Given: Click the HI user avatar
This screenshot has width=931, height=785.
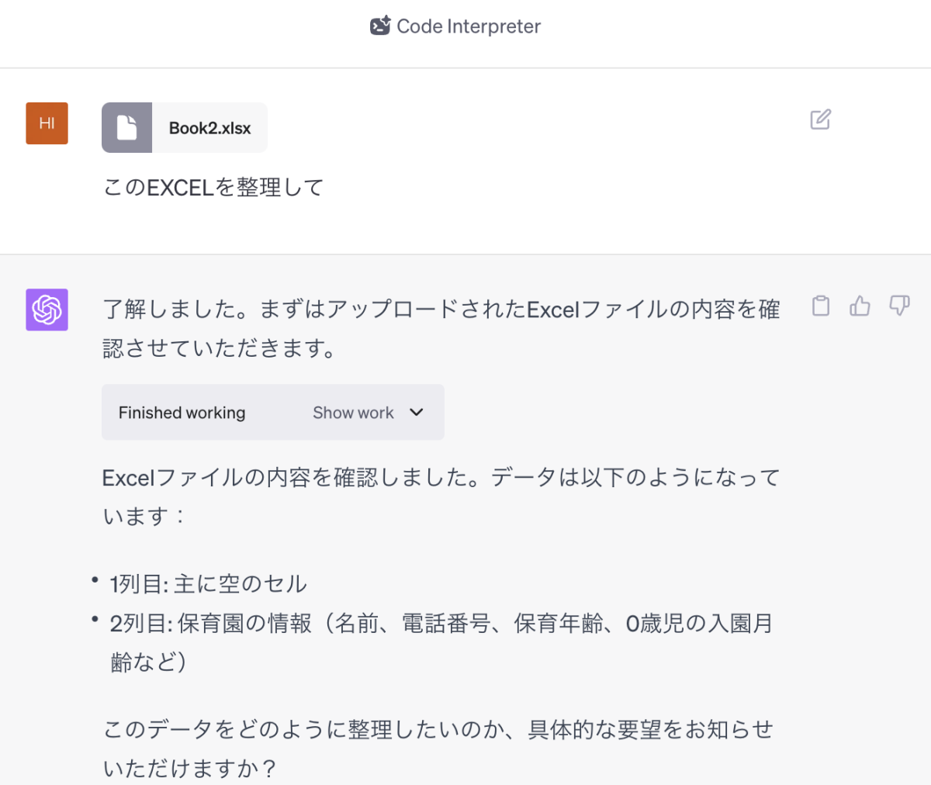Looking at the screenshot, I should 47,123.
